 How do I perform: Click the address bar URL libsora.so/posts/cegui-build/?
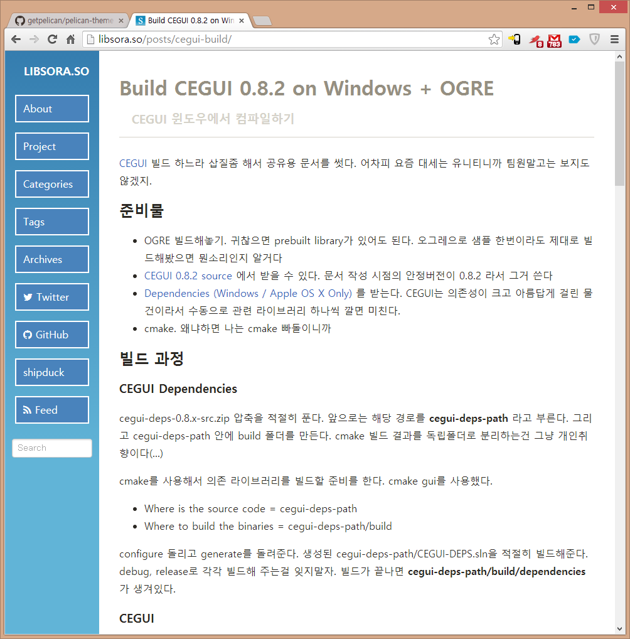(x=165, y=40)
